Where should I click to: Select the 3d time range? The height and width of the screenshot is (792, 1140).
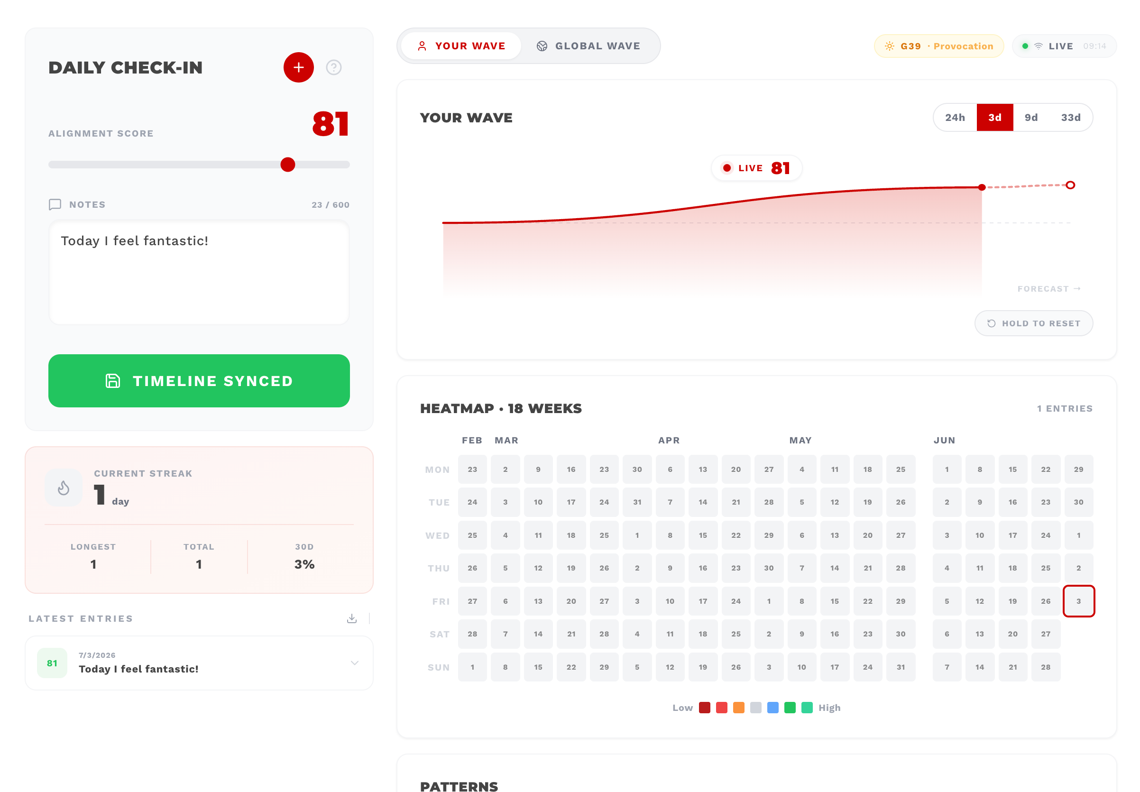(x=994, y=118)
